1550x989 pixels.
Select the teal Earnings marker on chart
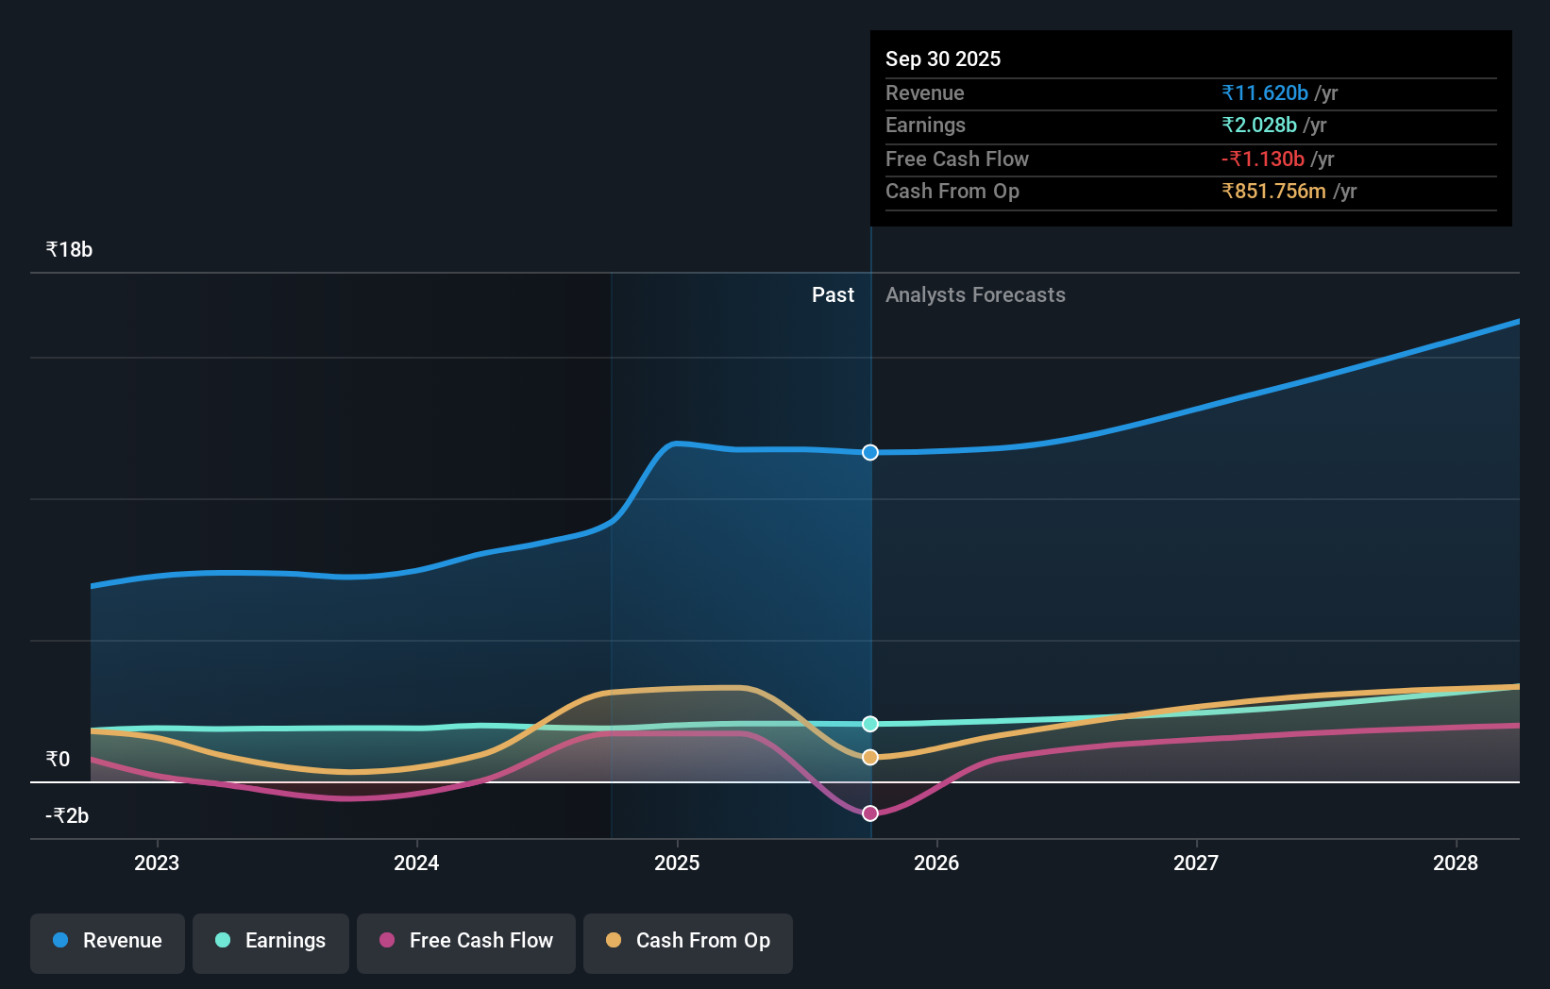[869, 724]
